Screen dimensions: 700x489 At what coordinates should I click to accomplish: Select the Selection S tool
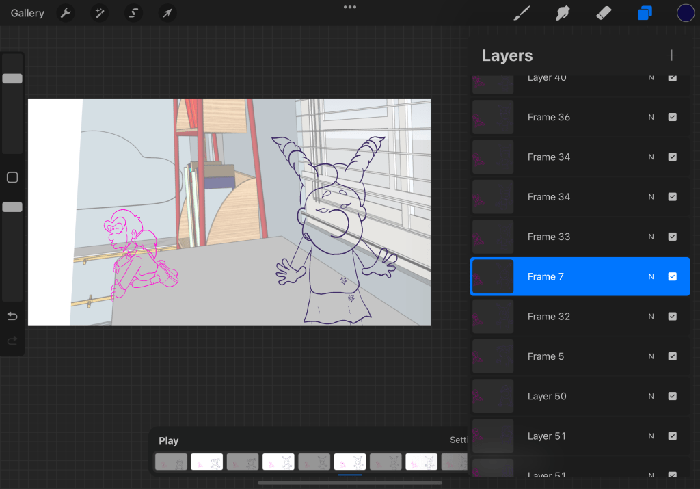tap(133, 13)
